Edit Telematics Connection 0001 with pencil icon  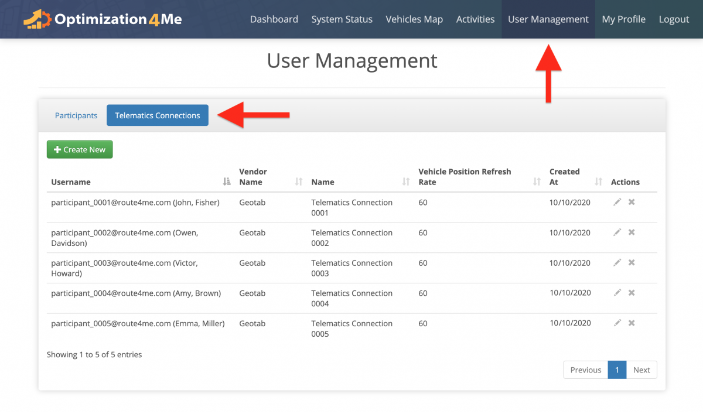pyautogui.click(x=617, y=202)
